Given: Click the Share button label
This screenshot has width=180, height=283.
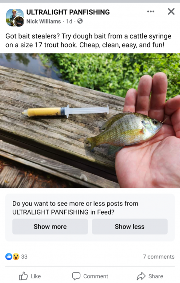Looking at the screenshot, I should point(156,276).
